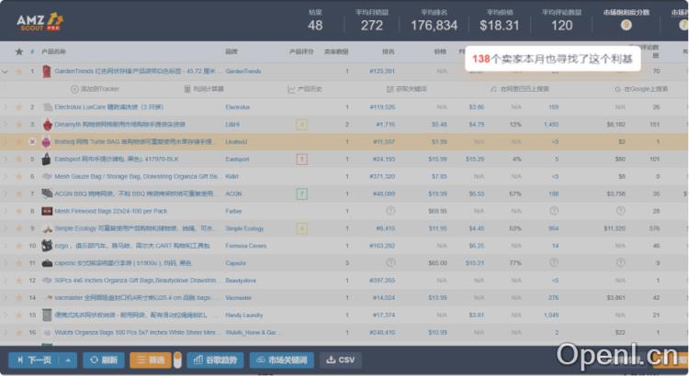
Task: Click the niche score badge in top bar
Action: [x=626, y=25]
